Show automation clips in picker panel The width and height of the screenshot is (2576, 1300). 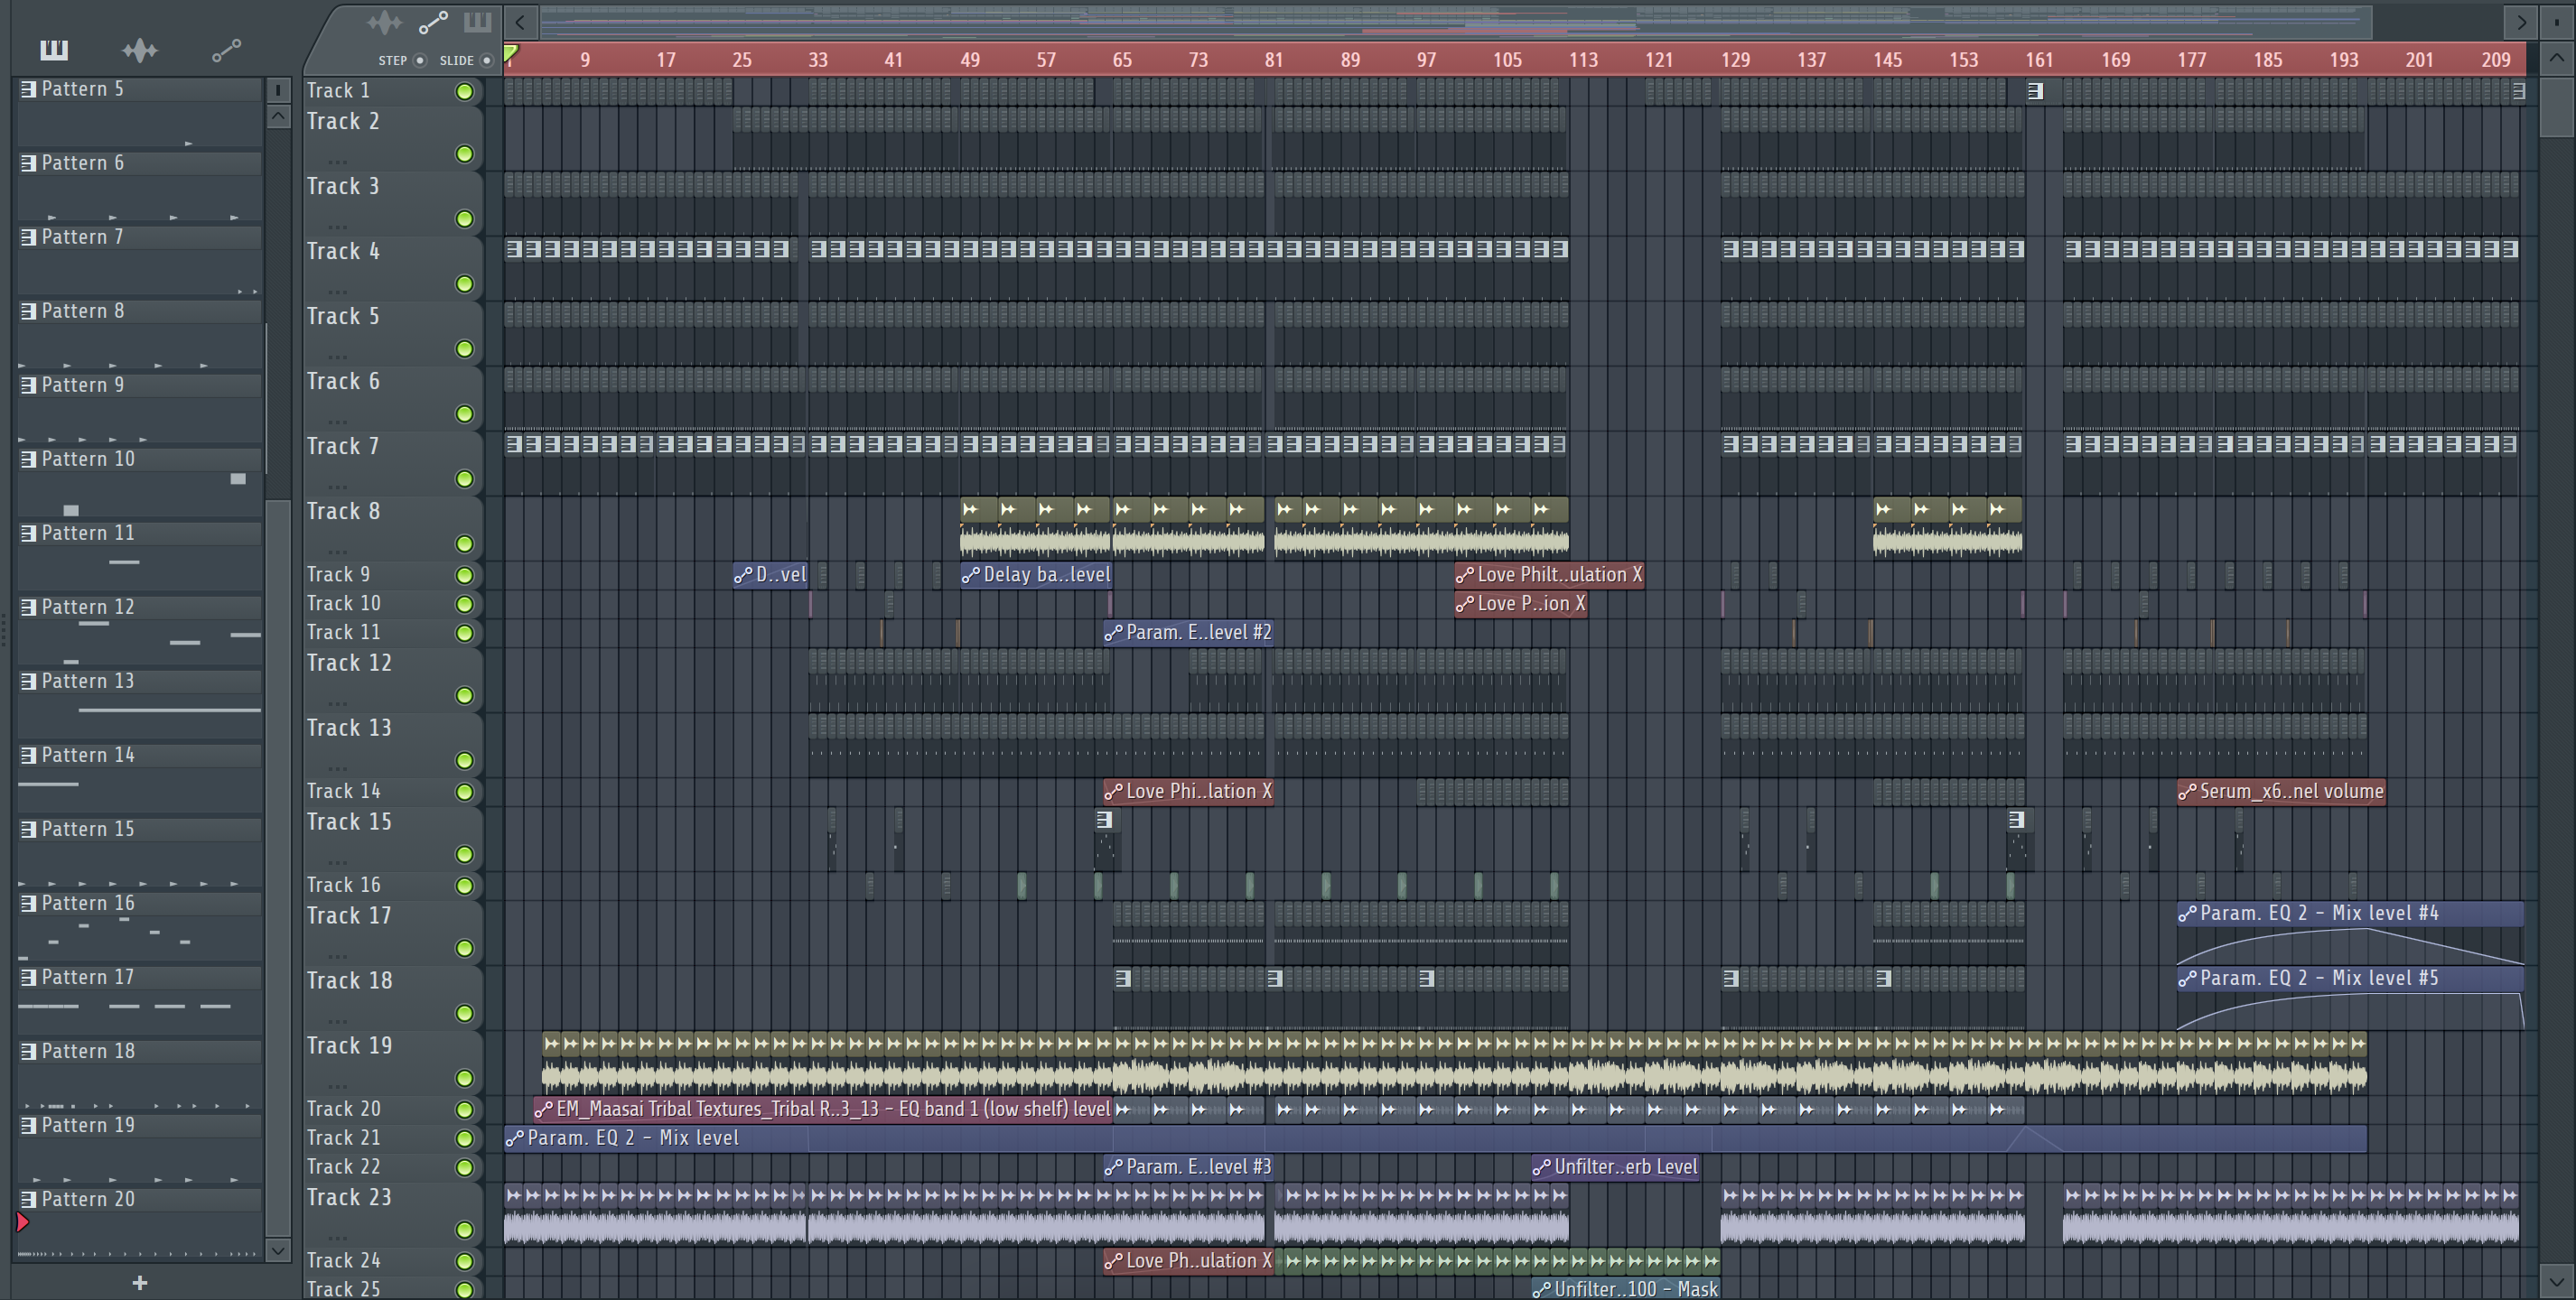click(226, 50)
